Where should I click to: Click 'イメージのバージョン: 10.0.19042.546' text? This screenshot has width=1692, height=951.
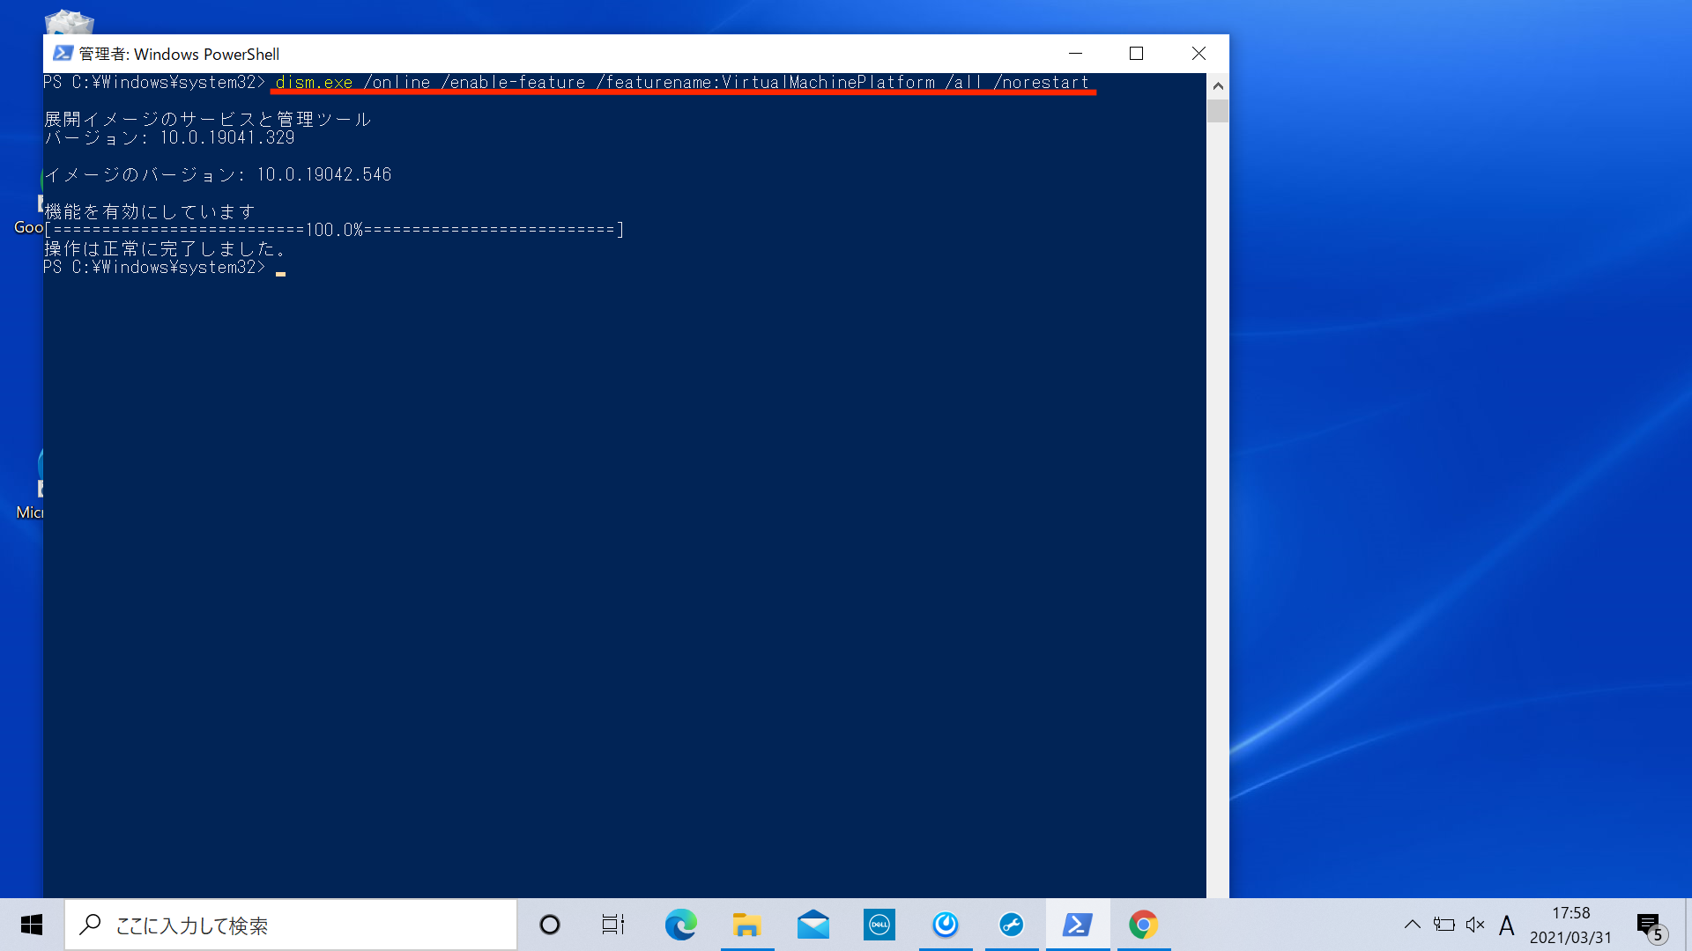click(x=218, y=174)
